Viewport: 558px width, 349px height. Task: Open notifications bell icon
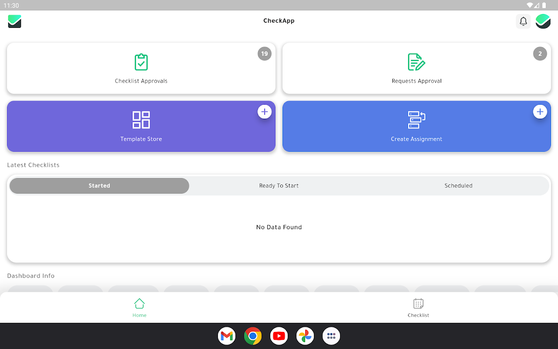point(523,21)
